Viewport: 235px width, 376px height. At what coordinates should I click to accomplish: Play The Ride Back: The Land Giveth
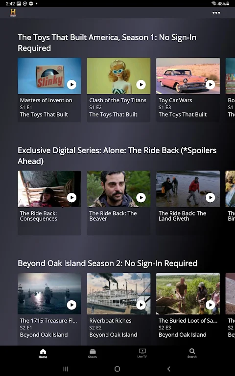pos(210,197)
